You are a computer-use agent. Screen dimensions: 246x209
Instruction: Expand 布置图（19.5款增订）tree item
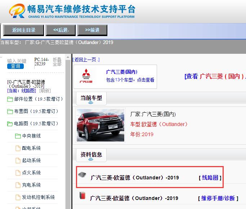click(x=36, y=111)
